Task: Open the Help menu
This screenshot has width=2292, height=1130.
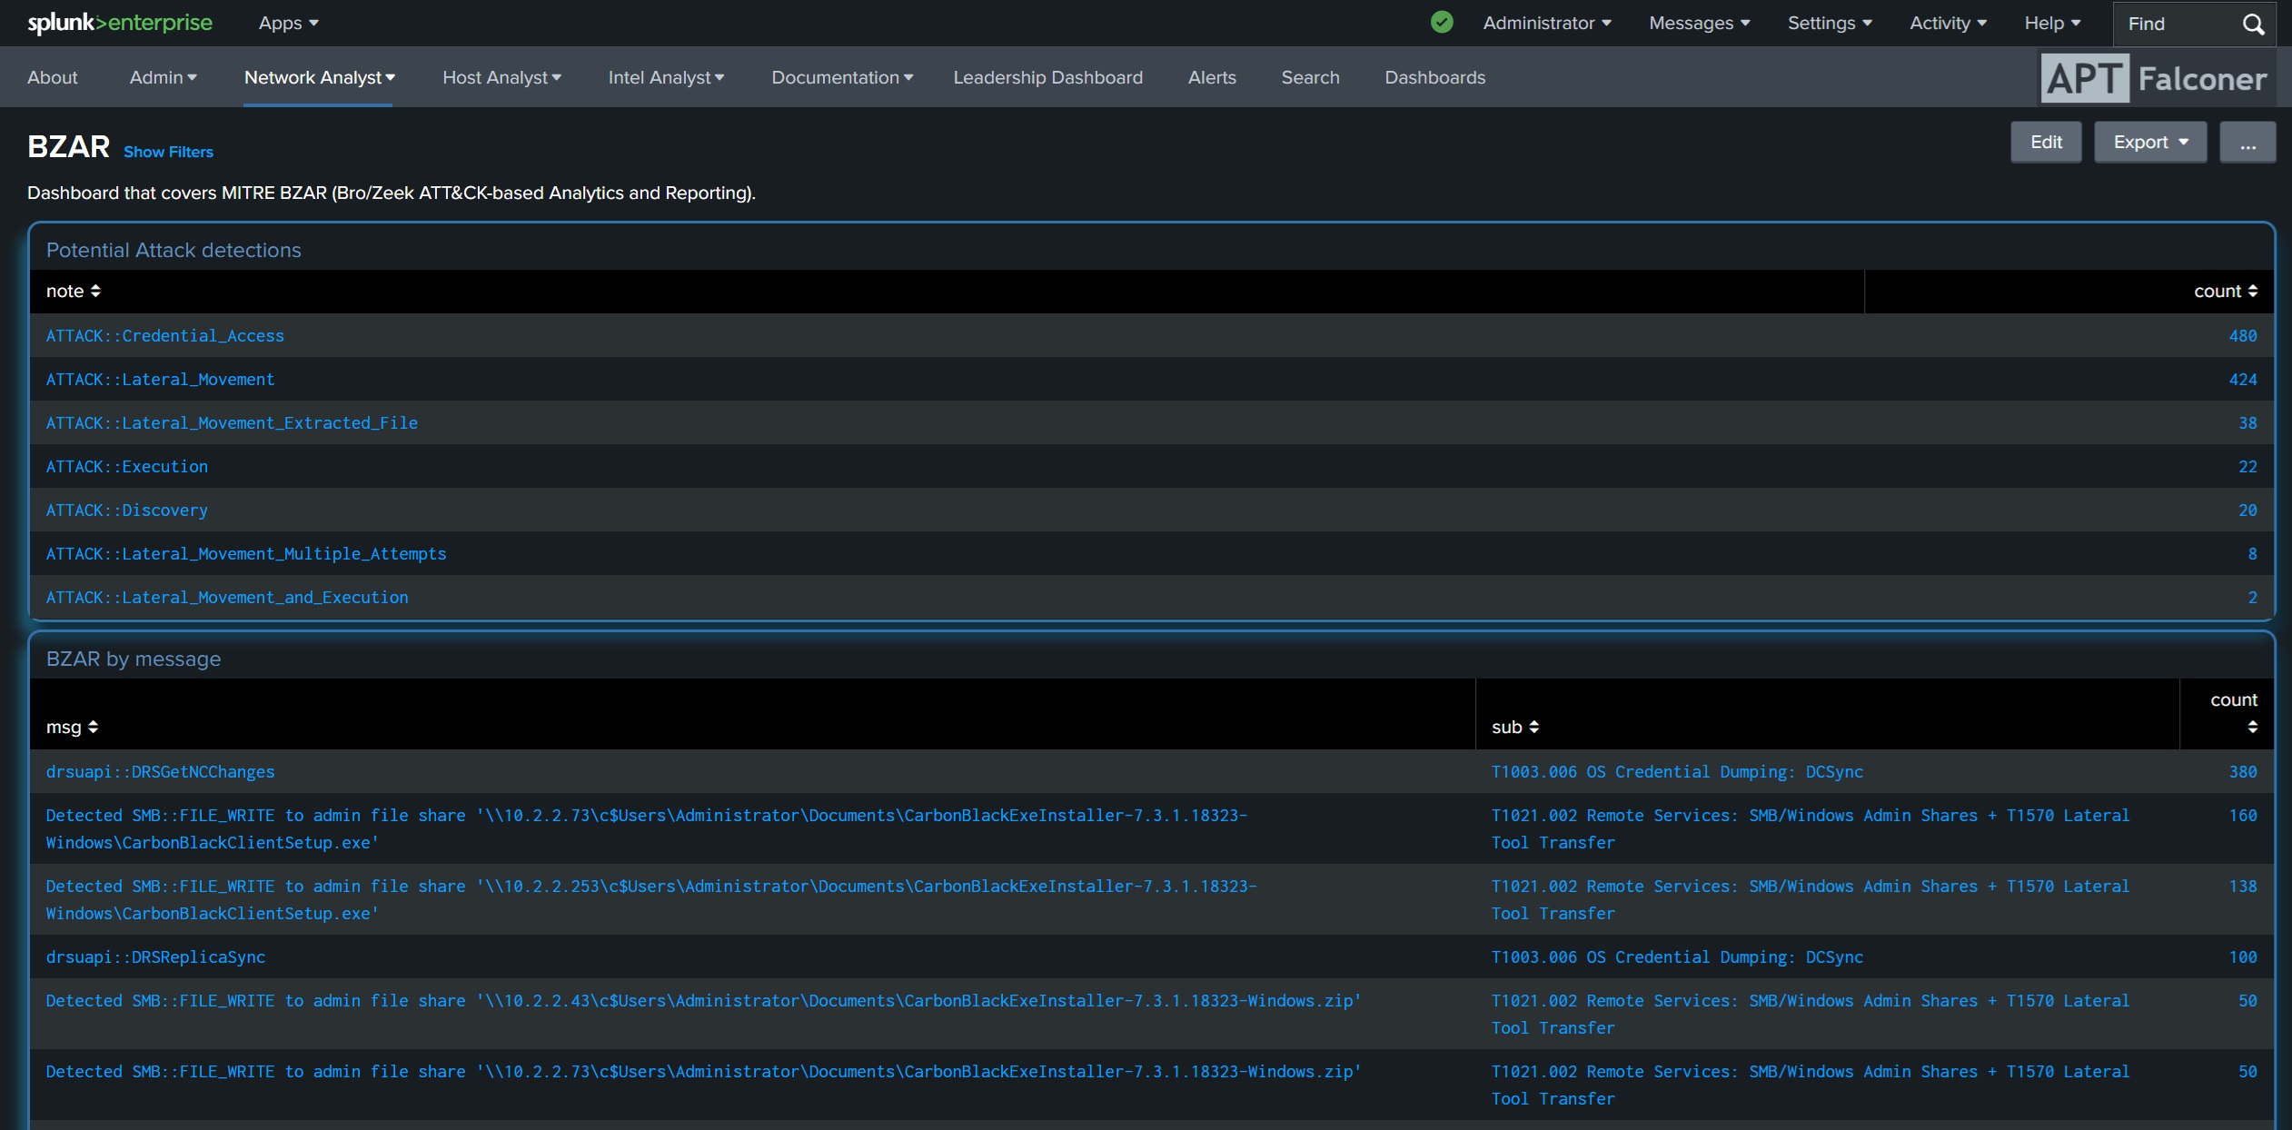Action: (x=2052, y=23)
